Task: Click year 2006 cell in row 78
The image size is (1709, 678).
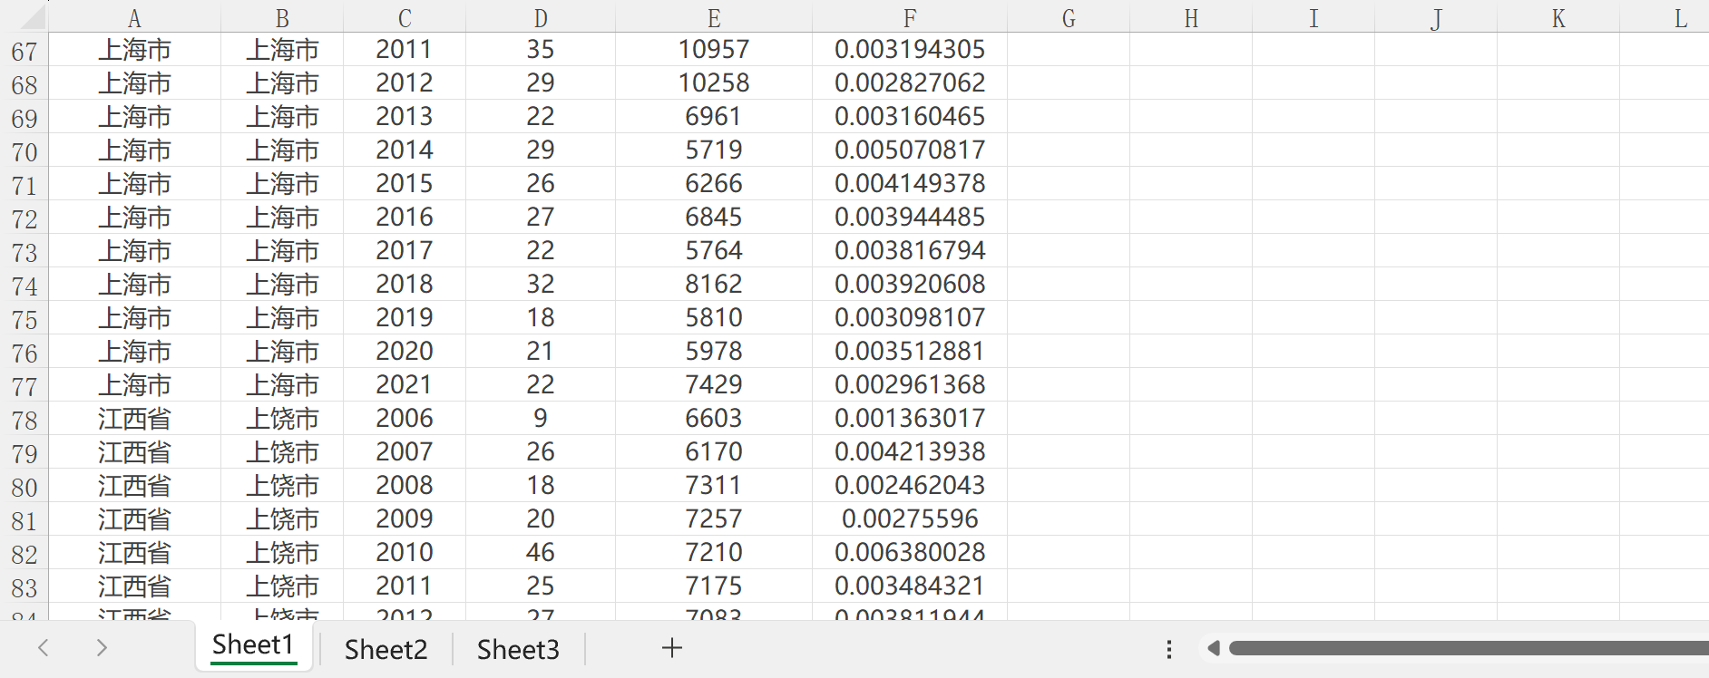Action: click(405, 418)
